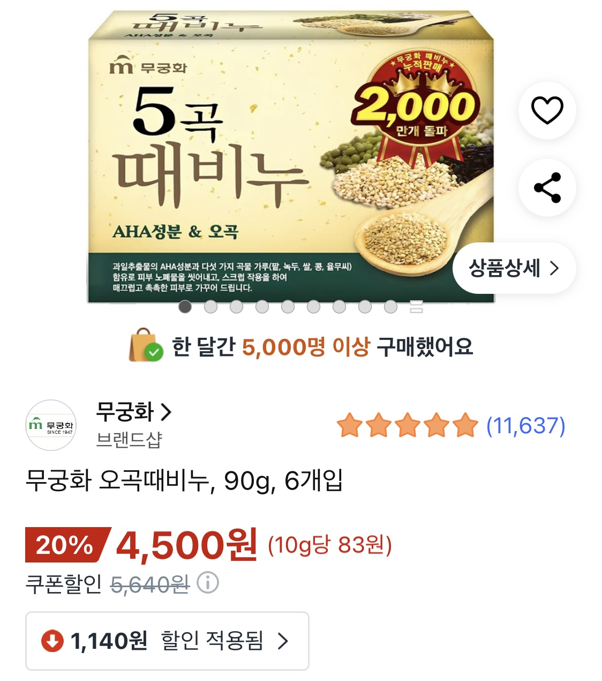602x681 pixels.
Task: Tap the five-star rating
Action: (407, 426)
